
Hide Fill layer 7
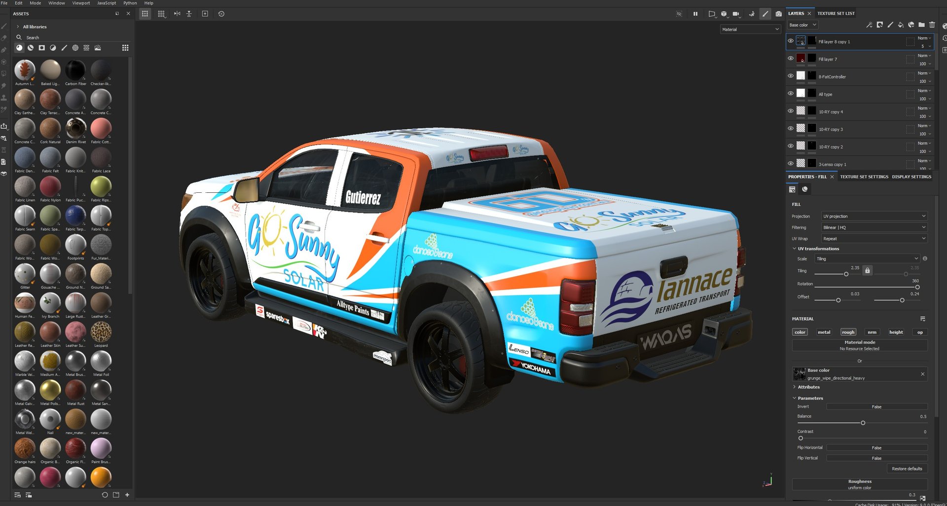[x=791, y=58]
